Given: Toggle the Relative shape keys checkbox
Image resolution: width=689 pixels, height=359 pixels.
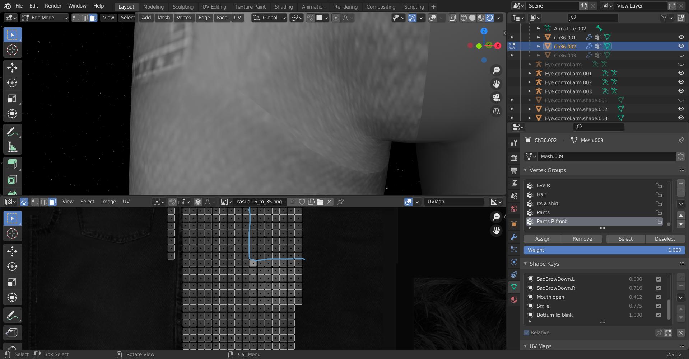Looking at the screenshot, I should tap(527, 332).
